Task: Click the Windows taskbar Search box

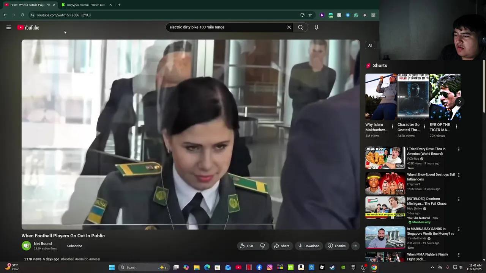Action: pyautogui.click(x=143, y=267)
